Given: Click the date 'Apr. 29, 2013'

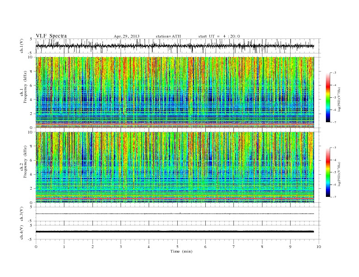Looking at the screenshot, I should point(126,36).
